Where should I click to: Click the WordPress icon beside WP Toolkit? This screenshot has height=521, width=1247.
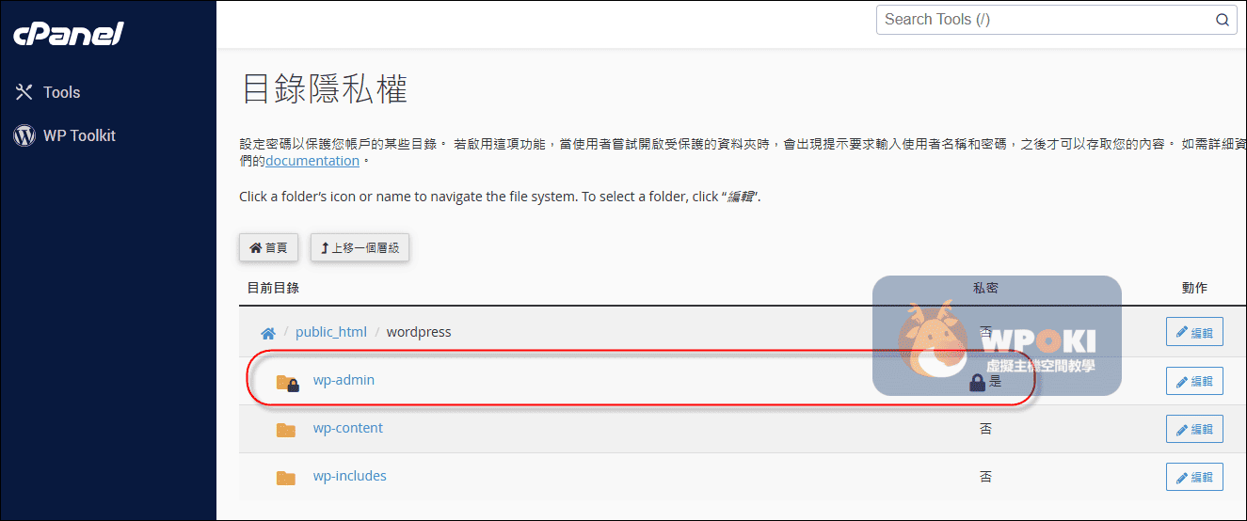point(24,135)
